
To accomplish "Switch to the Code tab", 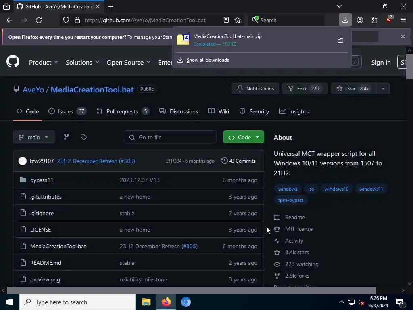I will pos(27,111).
